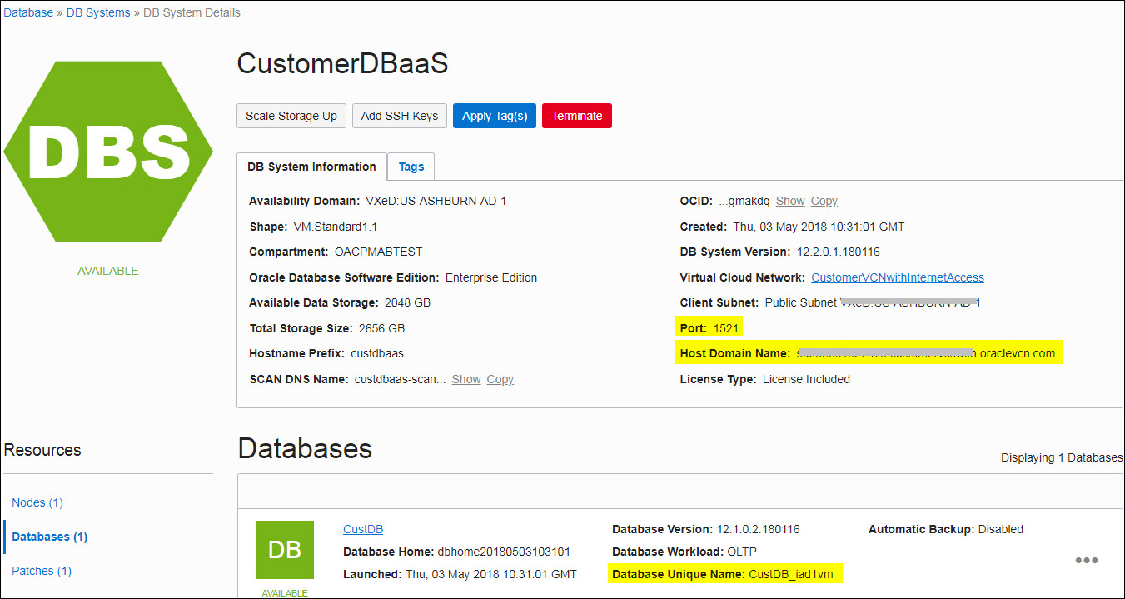Go back to DB Systems list
The height and width of the screenshot is (599, 1125).
tap(98, 12)
